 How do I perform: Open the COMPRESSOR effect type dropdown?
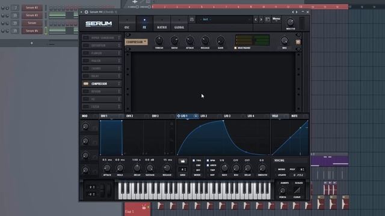pyautogui.click(x=137, y=42)
